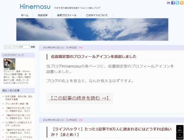184x140 pixels.
Task: Click the ブログの右上を見ると paragraph
Action: tap(90, 81)
